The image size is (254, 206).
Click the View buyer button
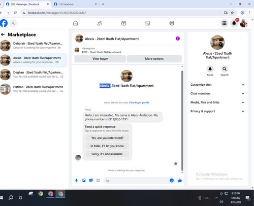(x=100, y=59)
